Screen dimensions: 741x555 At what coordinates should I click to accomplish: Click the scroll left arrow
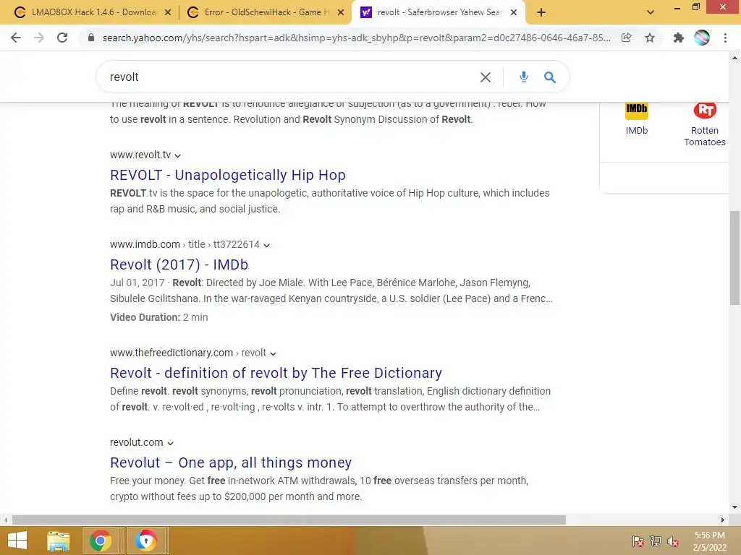point(6,520)
